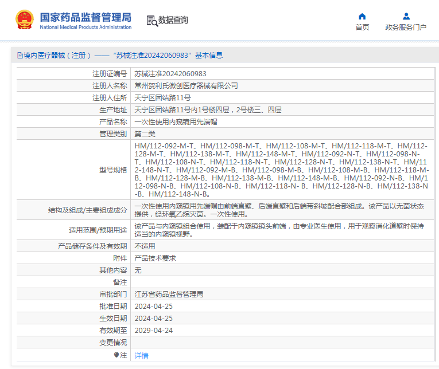Click the 管理类别 row label
This screenshot has width=439, height=369.
coord(113,134)
